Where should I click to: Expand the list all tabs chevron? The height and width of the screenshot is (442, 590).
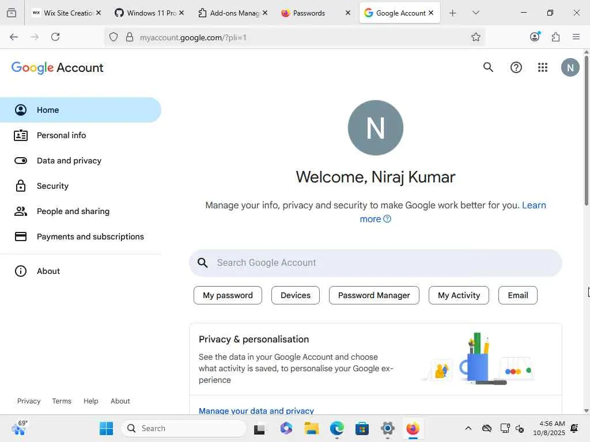pos(475,13)
